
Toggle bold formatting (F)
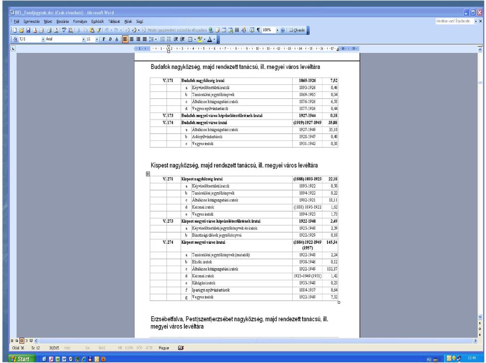click(x=104, y=39)
